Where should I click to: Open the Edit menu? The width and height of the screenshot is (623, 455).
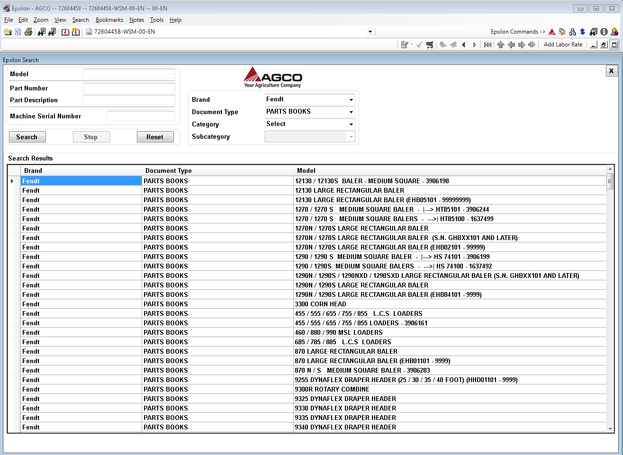point(23,20)
